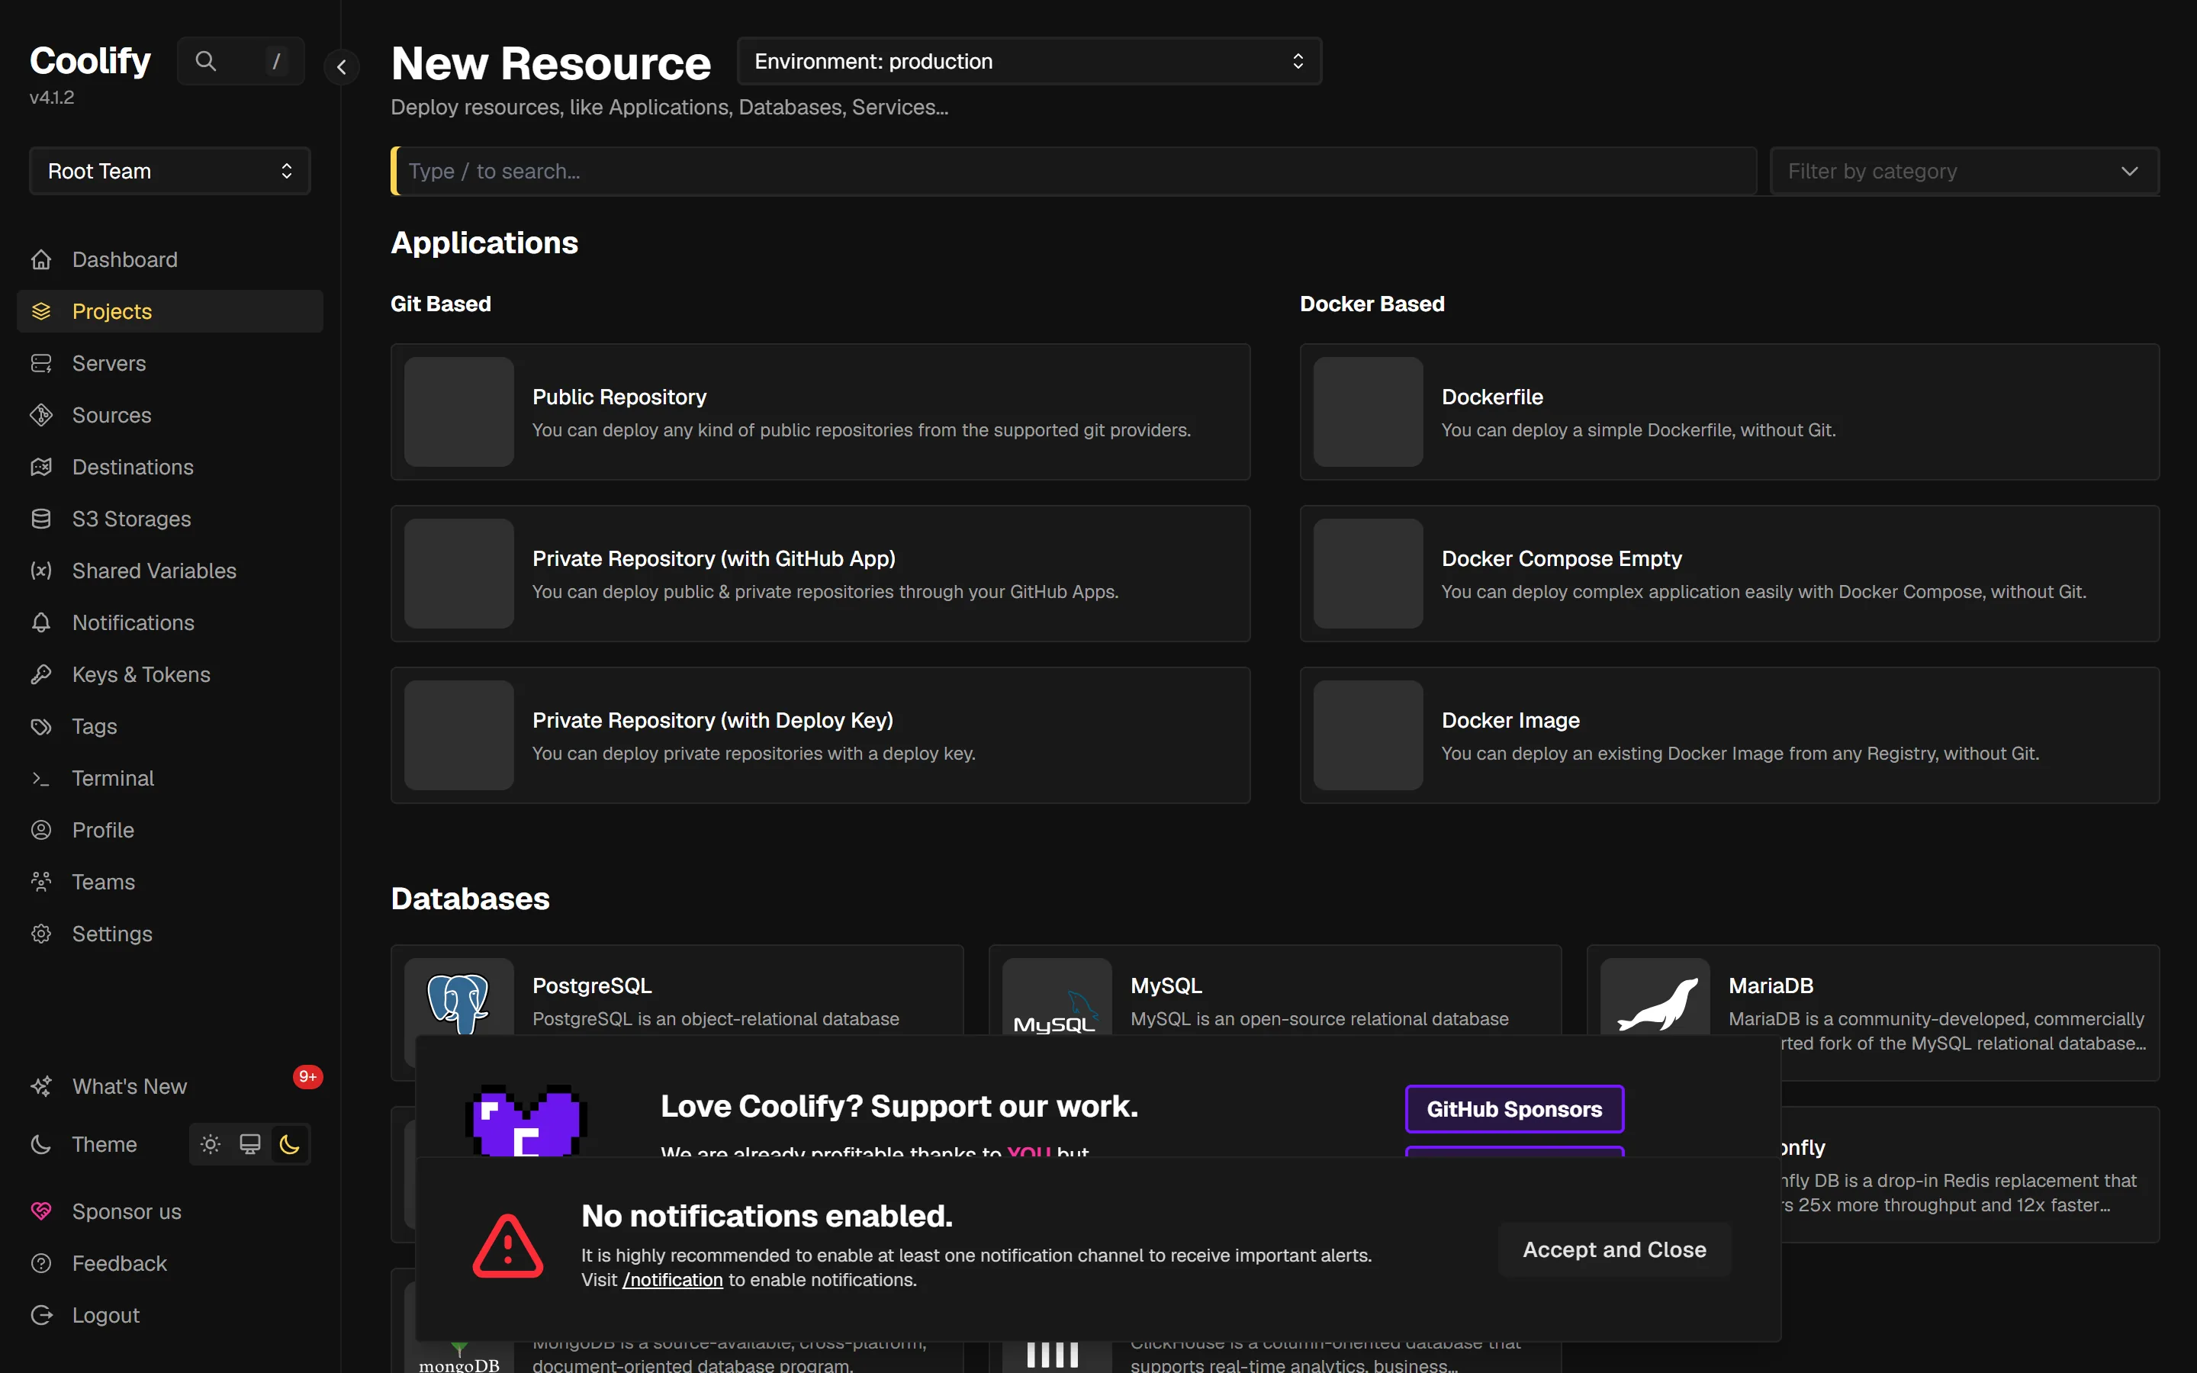Click the What's New sparkle icon
Screen dimensions: 2197x1373
(x=41, y=1086)
